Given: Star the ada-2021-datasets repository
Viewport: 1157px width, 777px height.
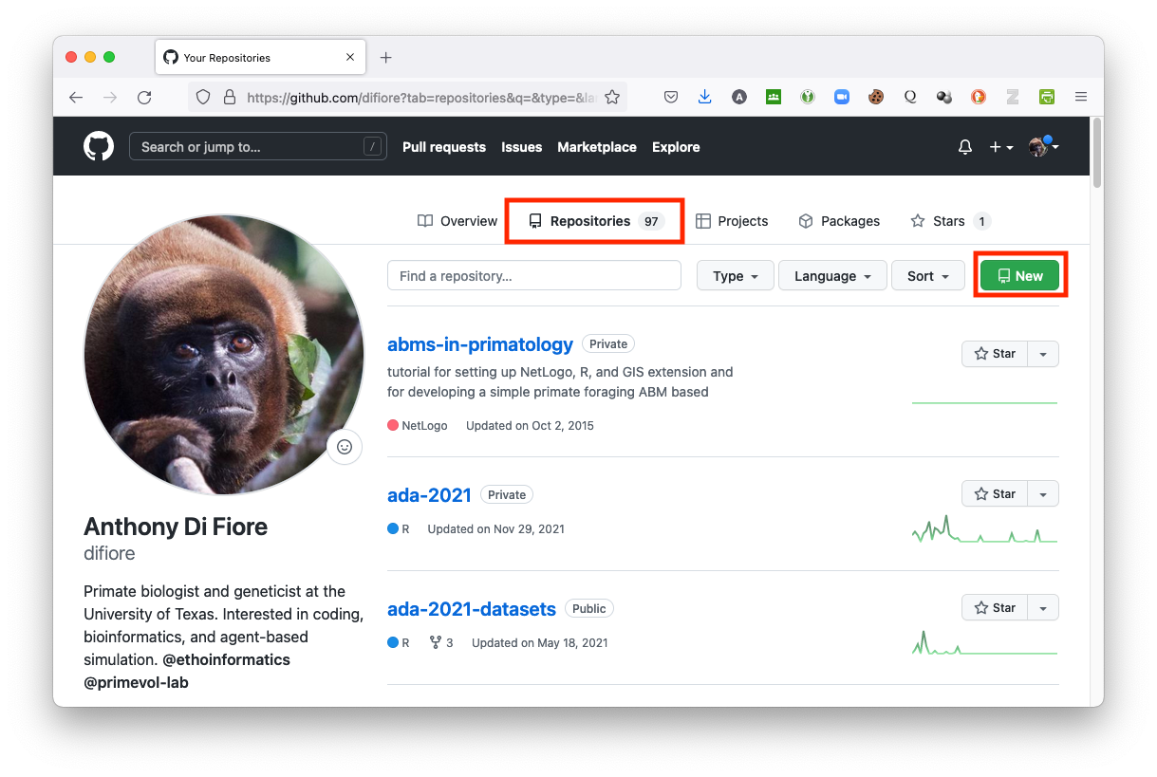Looking at the screenshot, I should coord(995,608).
